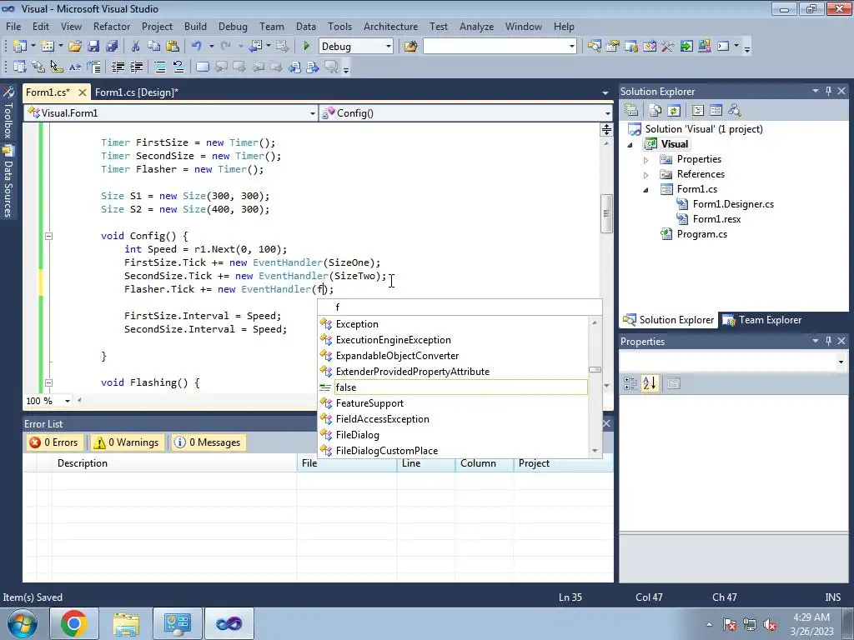The width and height of the screenshot is (854, 640).
Task: Click the IntelliSense list scroll down arrow
Action: tap(595, 451)
